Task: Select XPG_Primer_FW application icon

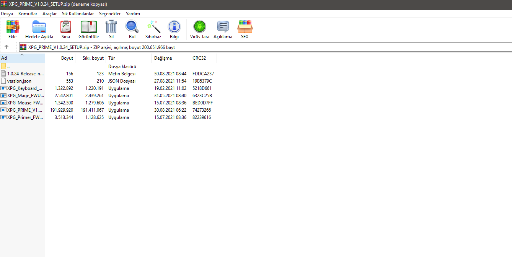Action: pyautogui.click(x=3, y=117)
